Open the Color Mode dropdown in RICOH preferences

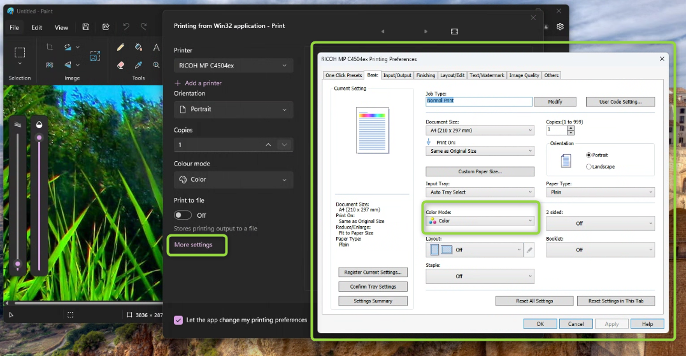pyautogui.click(x=480, y=221)
